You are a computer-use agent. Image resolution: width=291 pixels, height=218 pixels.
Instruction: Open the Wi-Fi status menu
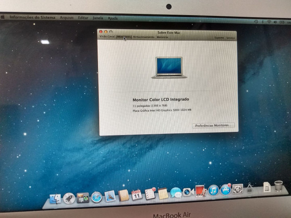click(x=269, y=22)
